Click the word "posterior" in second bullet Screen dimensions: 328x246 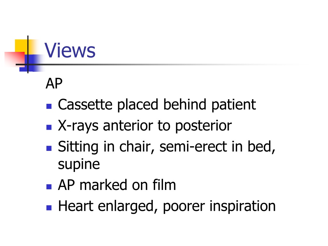tap(203, 126)
